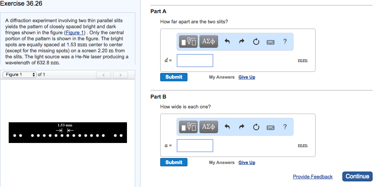This screenshot has height=187, width=376.
Task: Click Give Up link for Part A
Action: 247,77
